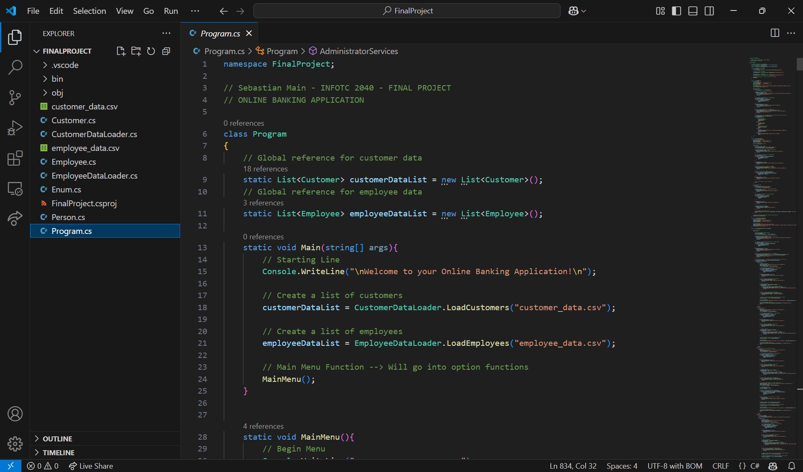Change encoding UTF-8 with BOM

[x=675, y=466]
